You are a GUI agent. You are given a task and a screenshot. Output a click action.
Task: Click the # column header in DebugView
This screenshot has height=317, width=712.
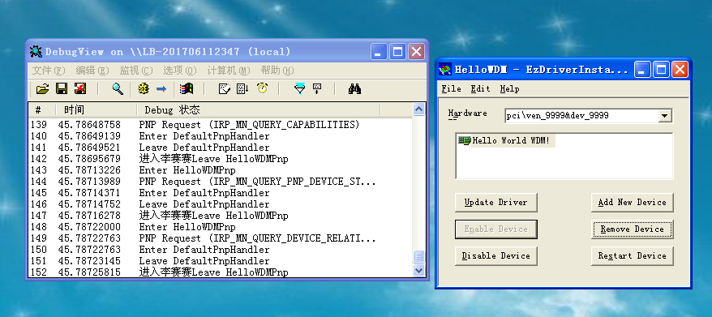43,110
